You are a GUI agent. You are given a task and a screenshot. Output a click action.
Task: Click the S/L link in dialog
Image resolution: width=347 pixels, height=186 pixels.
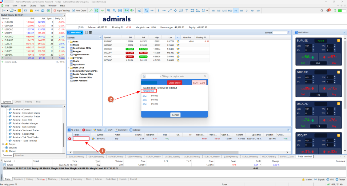pos(145,96)
